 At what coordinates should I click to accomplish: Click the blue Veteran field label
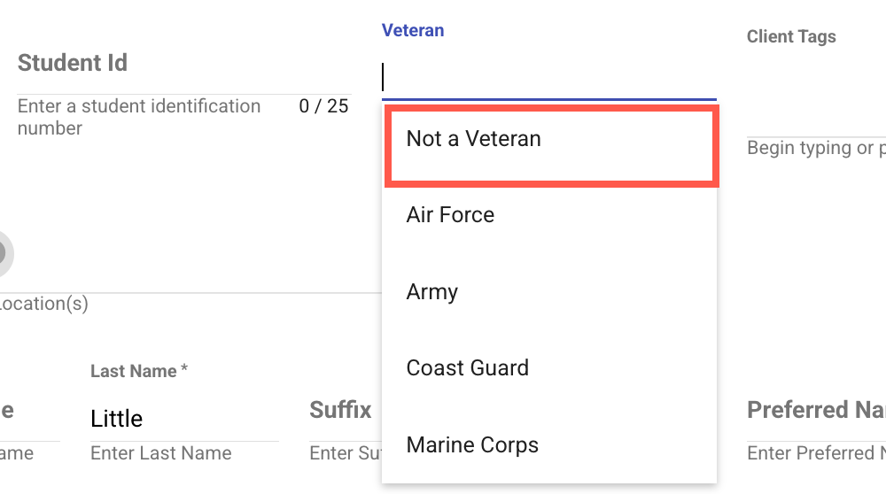(413, 31)
